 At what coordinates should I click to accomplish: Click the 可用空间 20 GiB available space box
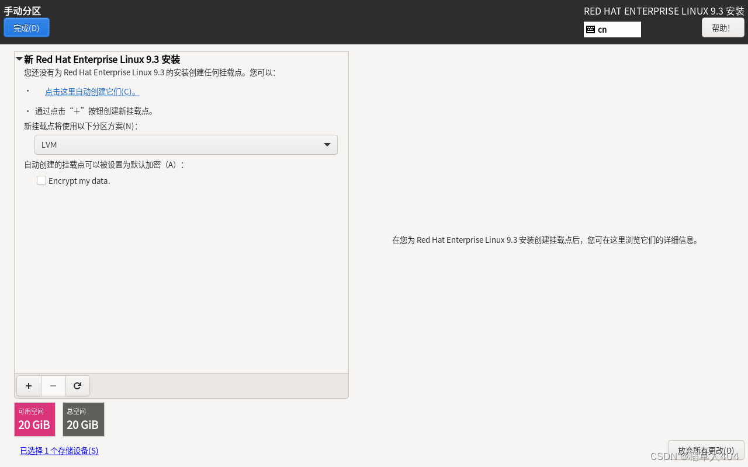[x=34, y=419]
